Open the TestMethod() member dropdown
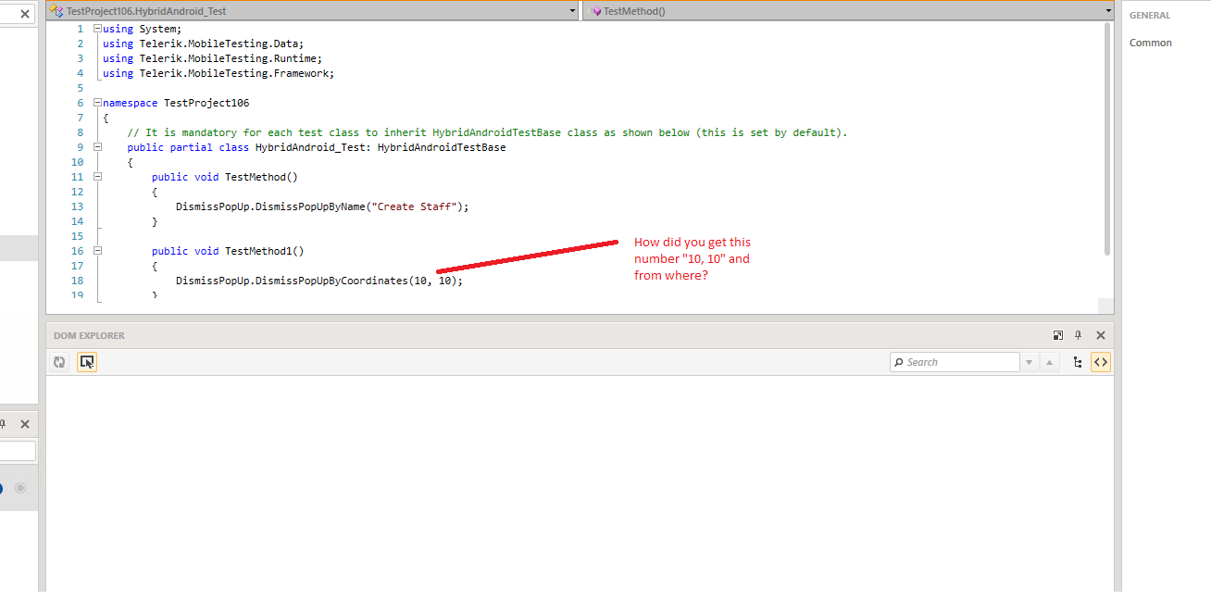 pos(1108,11)
